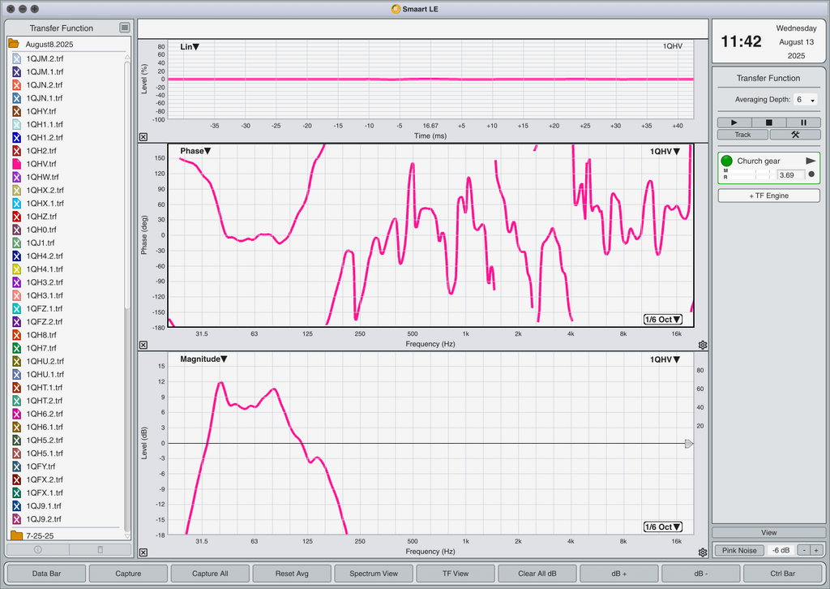The height and width of the screenshot is (589, 830).
Task: Open the data library hamburger menu icon
Action: (x=124, y=28)
